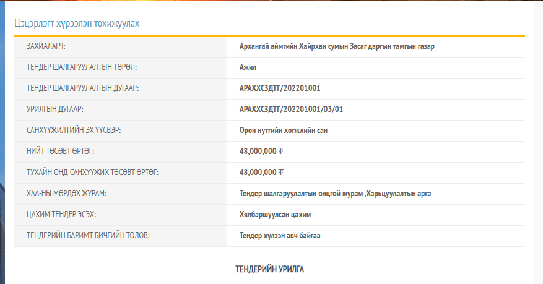This screenshot has width=543, height=284.
Task: Click the 'Ажил' tender type value
Action: [248, 67]
